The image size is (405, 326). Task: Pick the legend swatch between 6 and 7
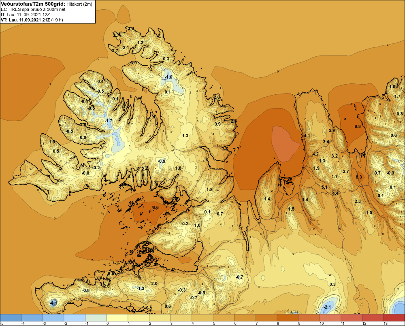245,318
